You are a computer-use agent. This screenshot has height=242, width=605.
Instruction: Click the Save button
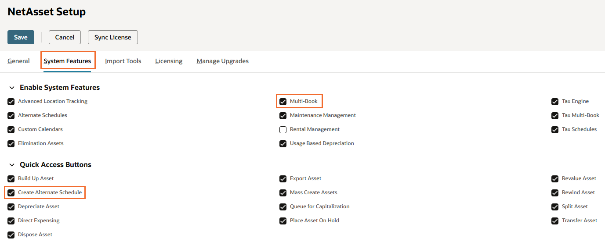pyautogui.click(x=21, y=37)
